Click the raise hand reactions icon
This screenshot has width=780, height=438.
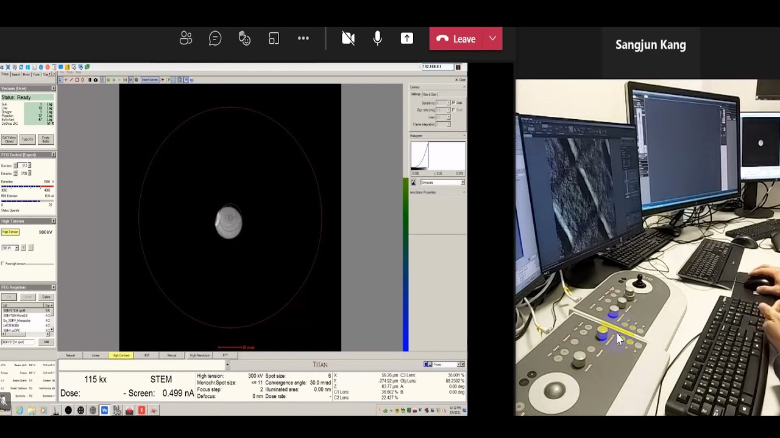pyautogui.click(x=244, y=38)
